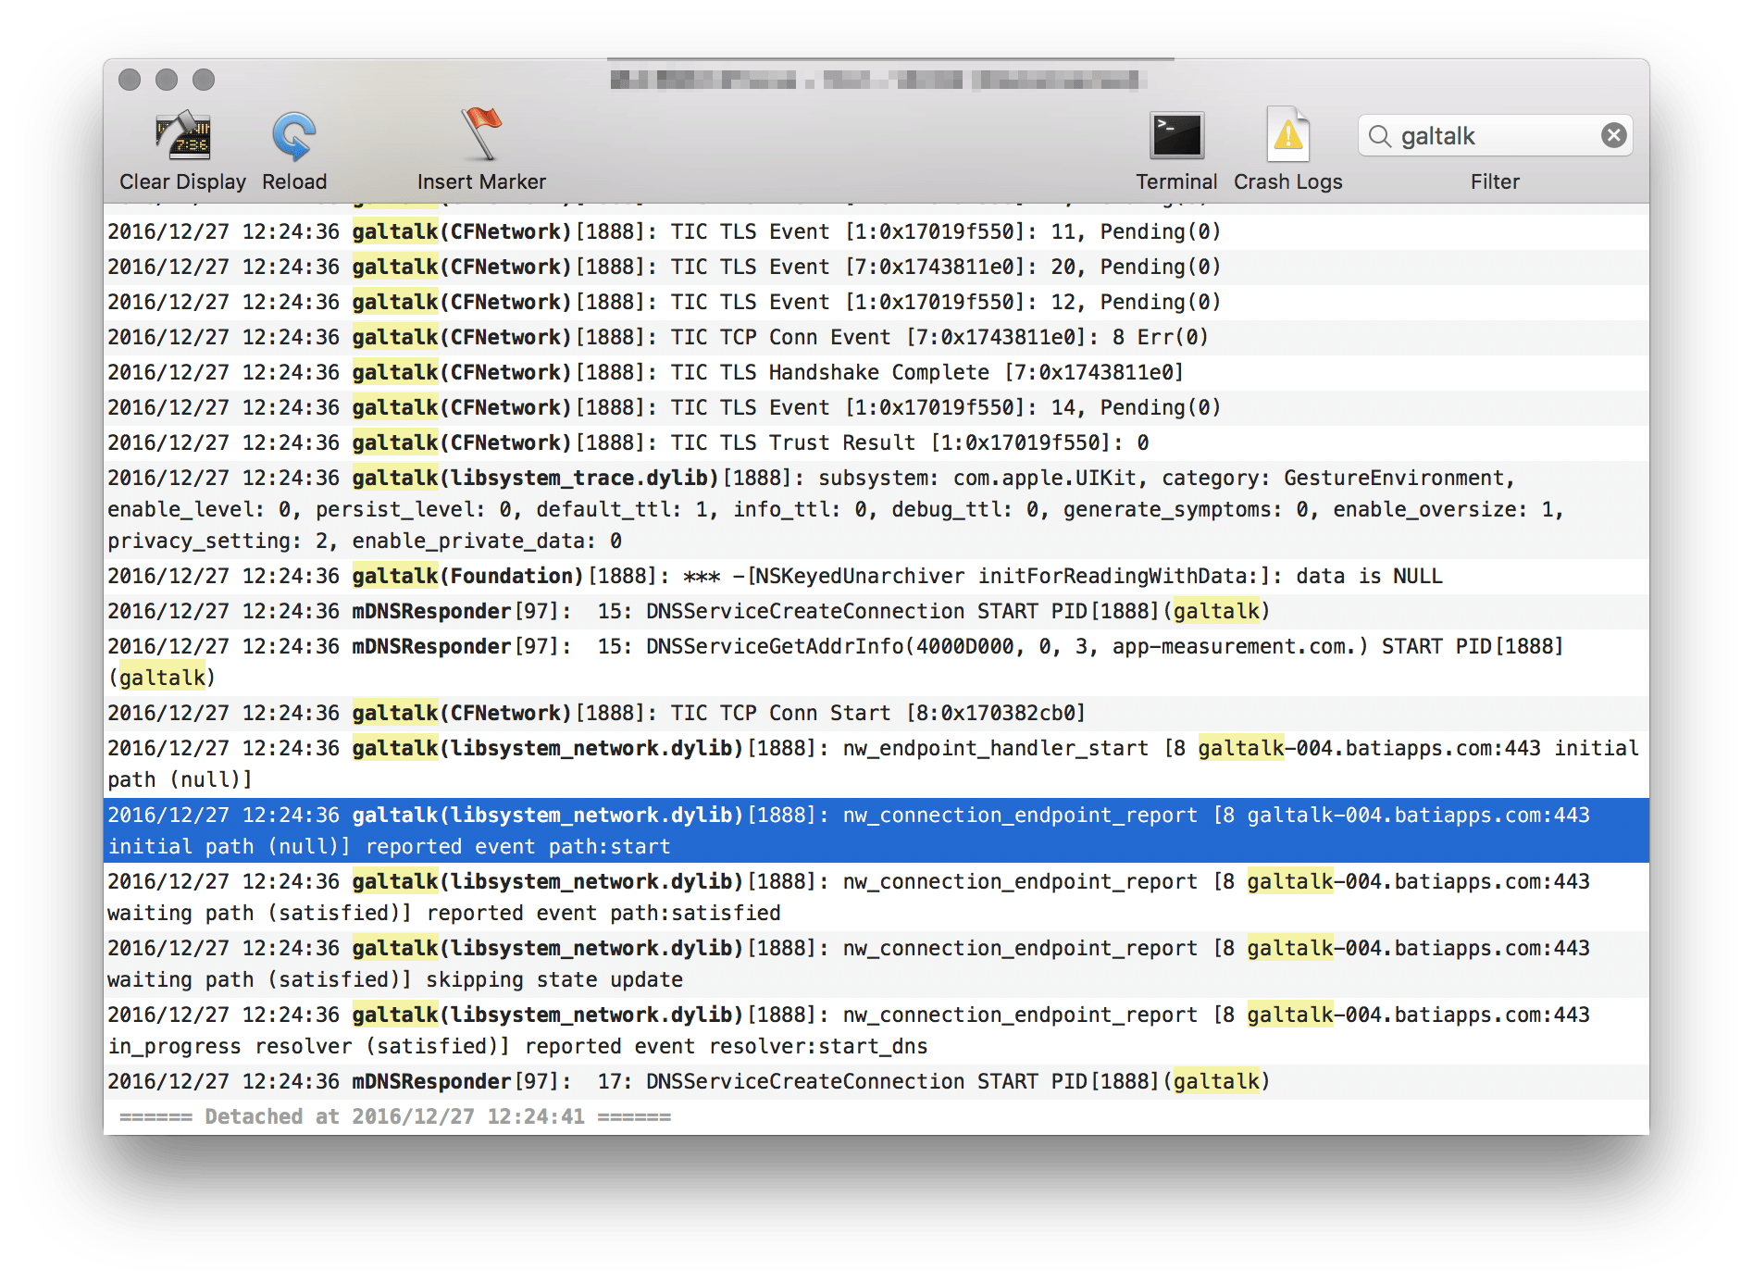Click the zoom window button

204,80
